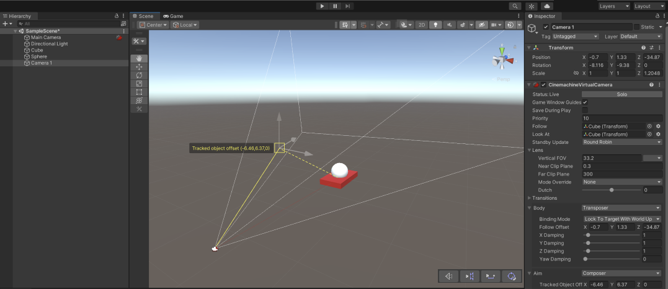The width and height of the screenshot is (668, 289).
Task: Select the Rect transform tool
Action: point(139,92)
